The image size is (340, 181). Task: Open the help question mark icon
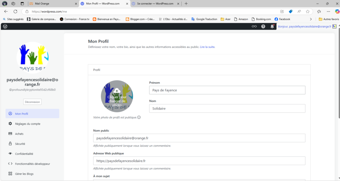pyautogui.click(x=263, y=26)
